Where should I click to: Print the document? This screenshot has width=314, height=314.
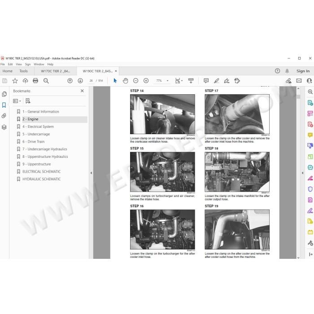(x=35, y=81)
